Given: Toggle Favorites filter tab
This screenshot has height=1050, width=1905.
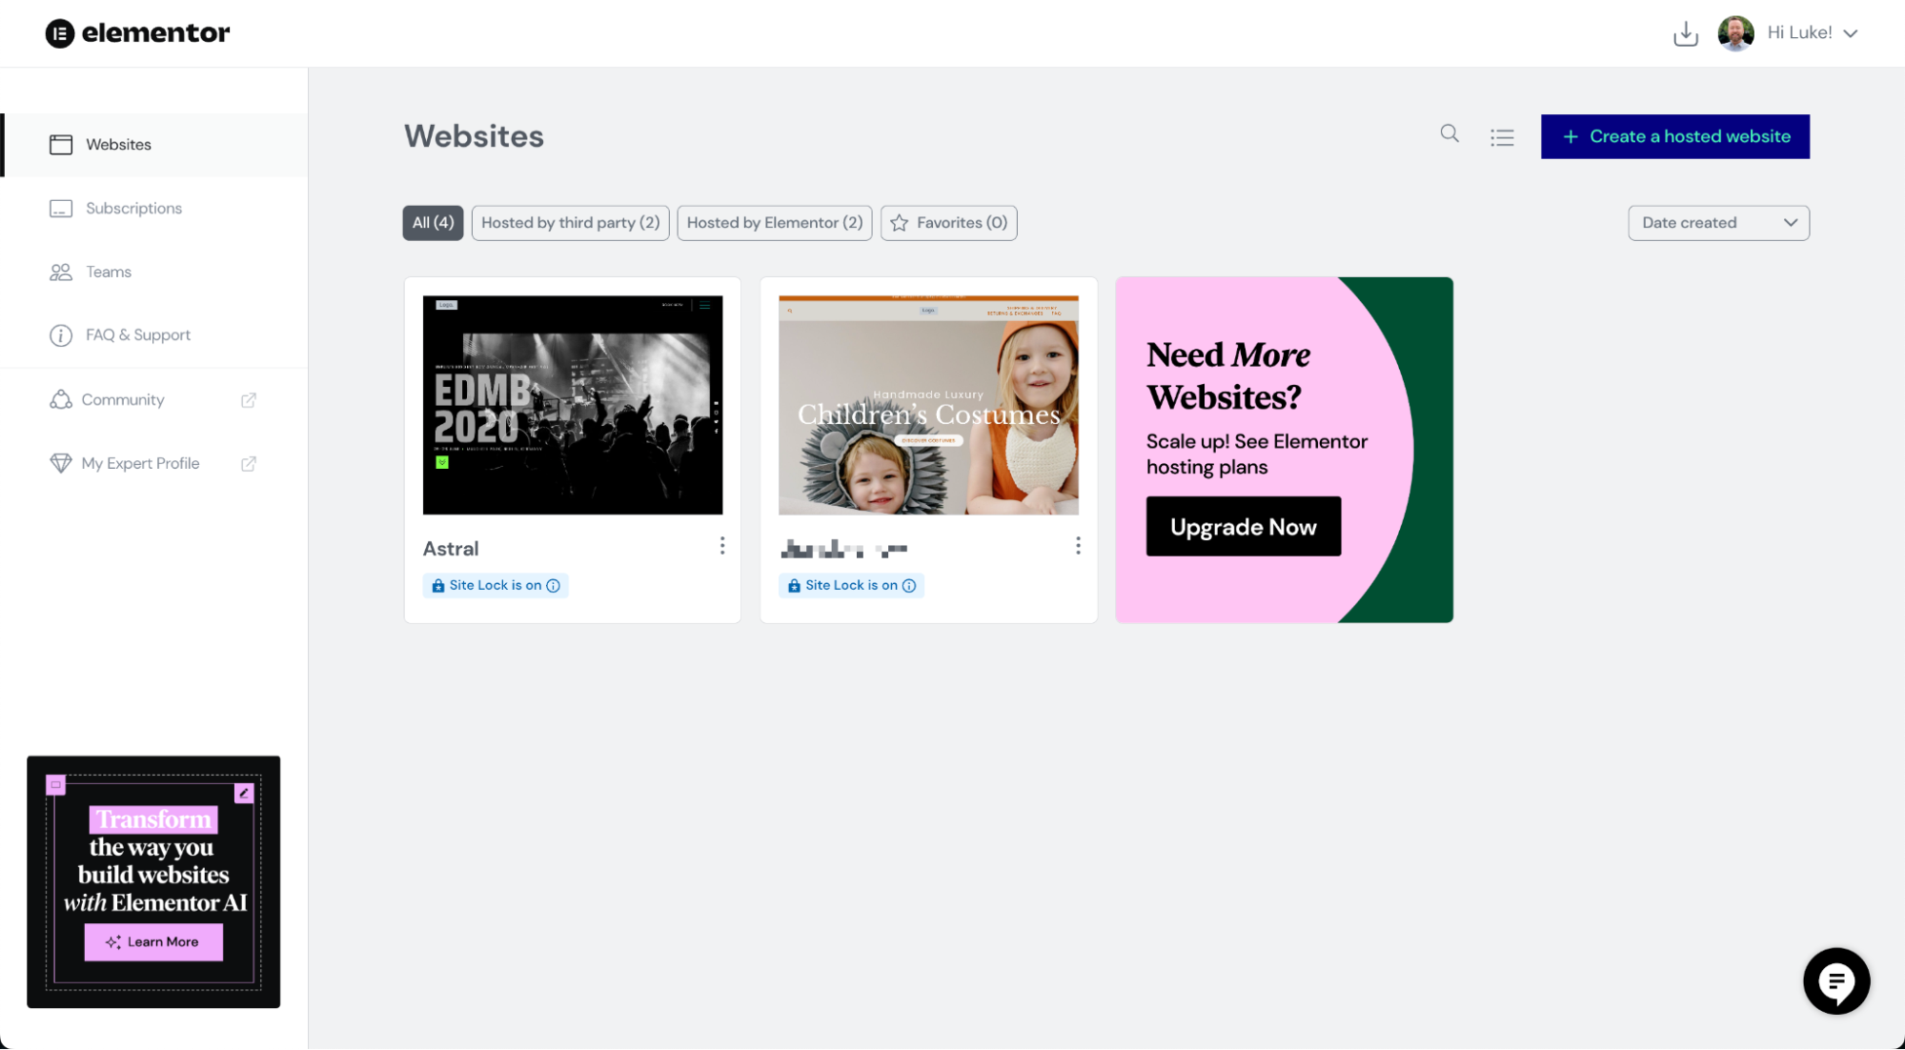Looking at the screenshot, I should coord(948,221).
